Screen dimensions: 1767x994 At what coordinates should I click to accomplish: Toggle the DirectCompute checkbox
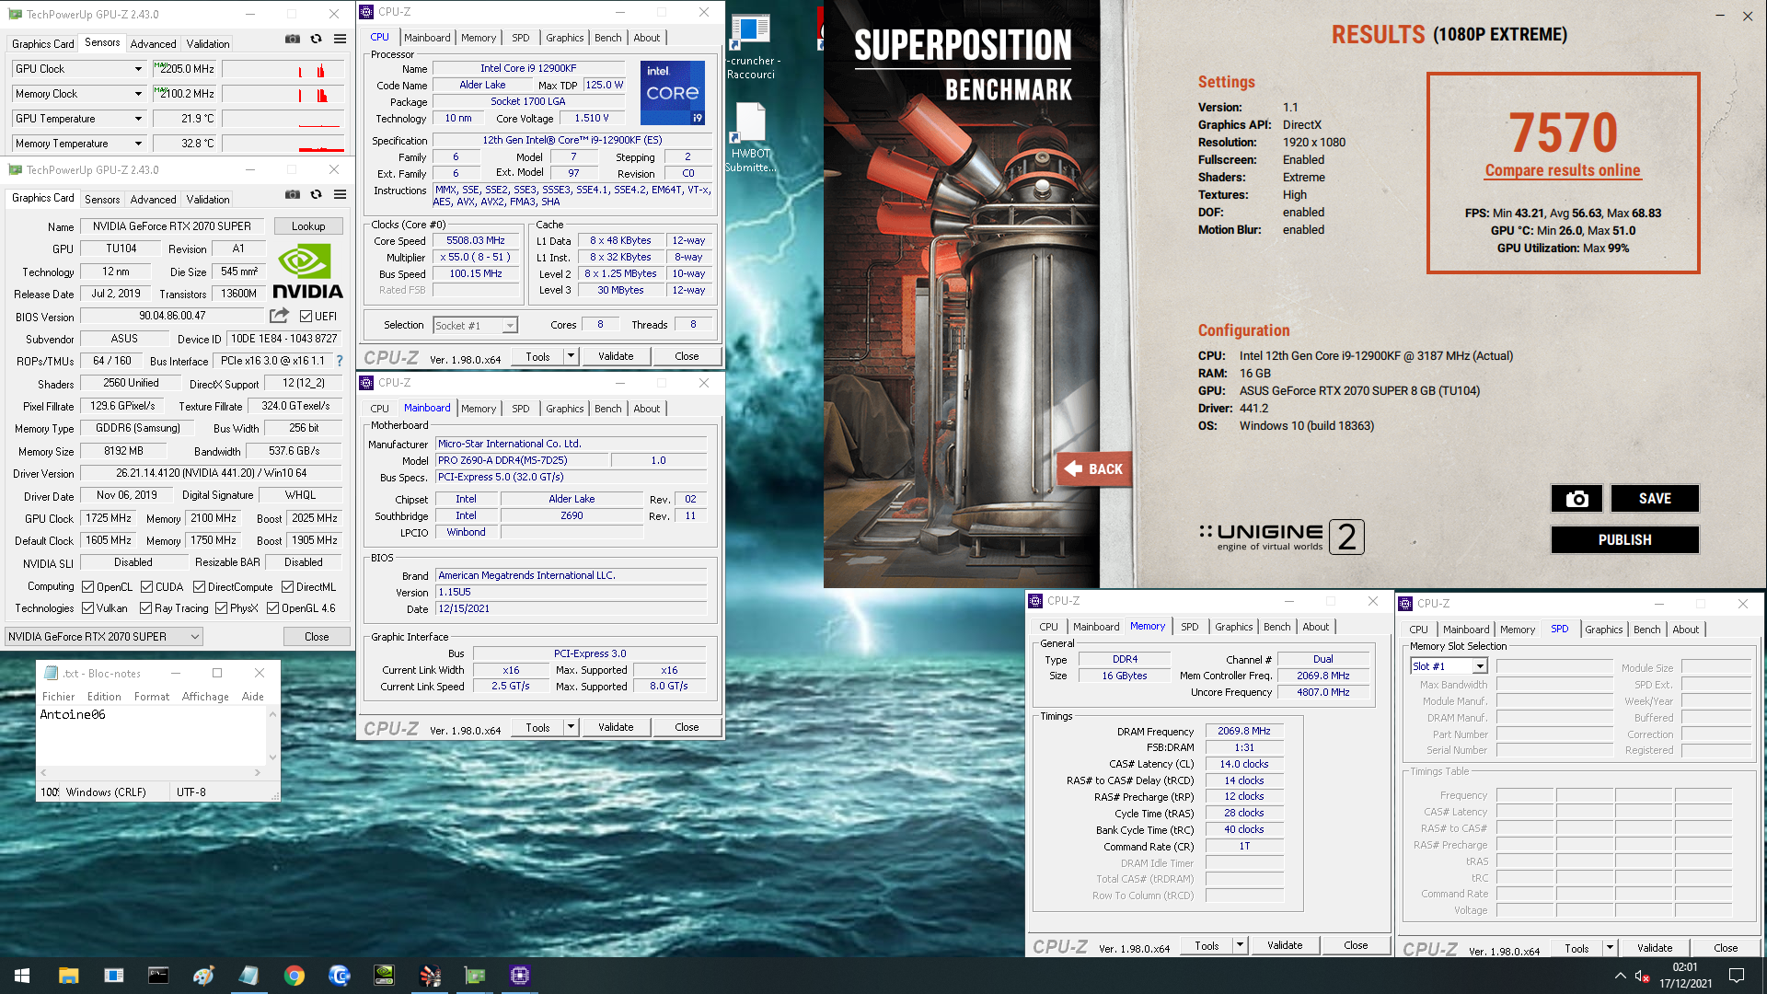coord(199,587)
